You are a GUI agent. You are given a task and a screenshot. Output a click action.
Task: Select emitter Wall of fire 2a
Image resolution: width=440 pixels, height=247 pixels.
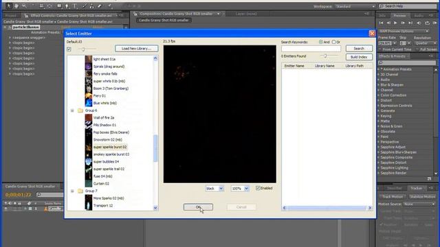[x=104, y=117]
